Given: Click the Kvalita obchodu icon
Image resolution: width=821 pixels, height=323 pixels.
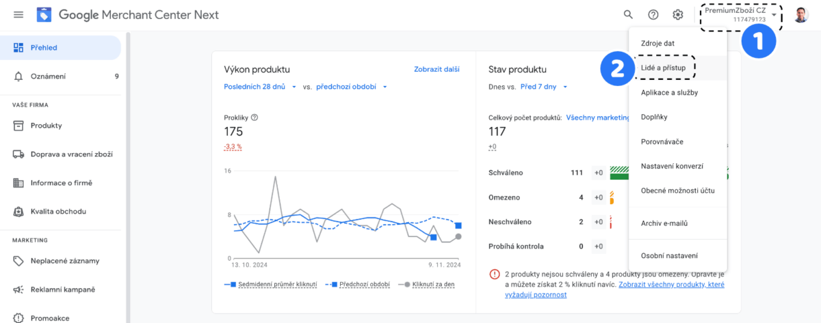Looking at the screenshot, I should pyautogui.click(x=18, y=212).
